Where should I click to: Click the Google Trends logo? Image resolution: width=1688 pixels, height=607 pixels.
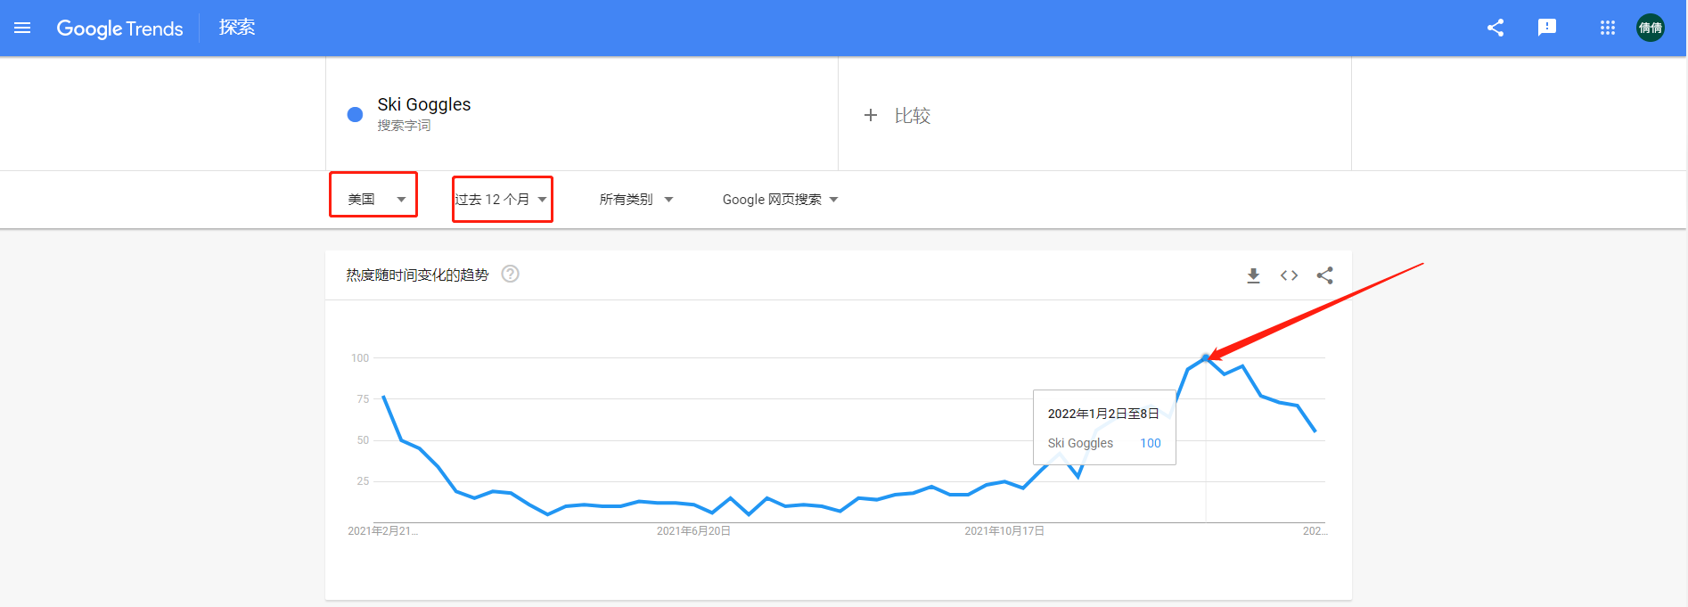point(119,28)
